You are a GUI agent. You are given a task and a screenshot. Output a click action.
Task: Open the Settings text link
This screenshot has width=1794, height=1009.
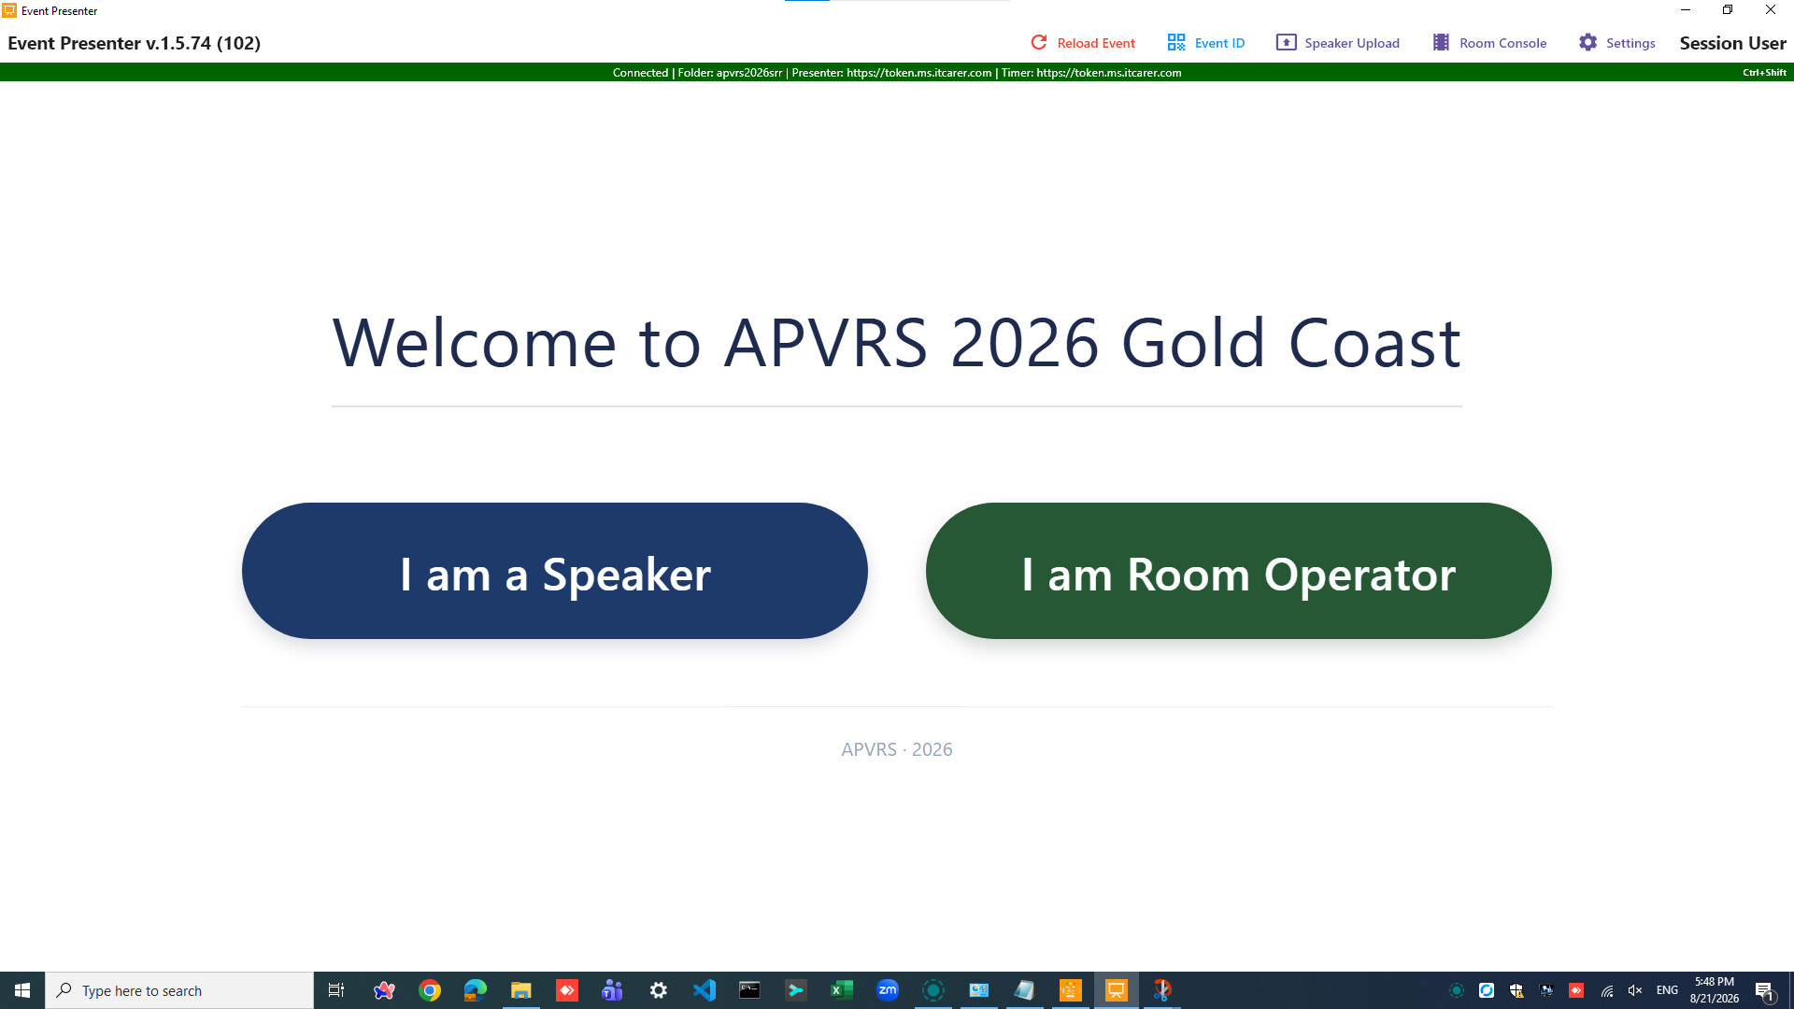click(1630, 43)
